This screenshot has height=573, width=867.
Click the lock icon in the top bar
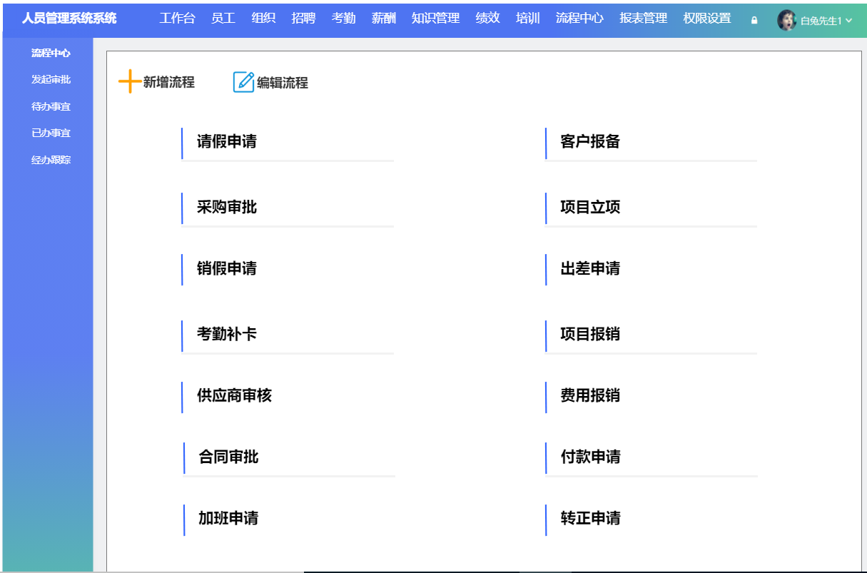point(754,19)
